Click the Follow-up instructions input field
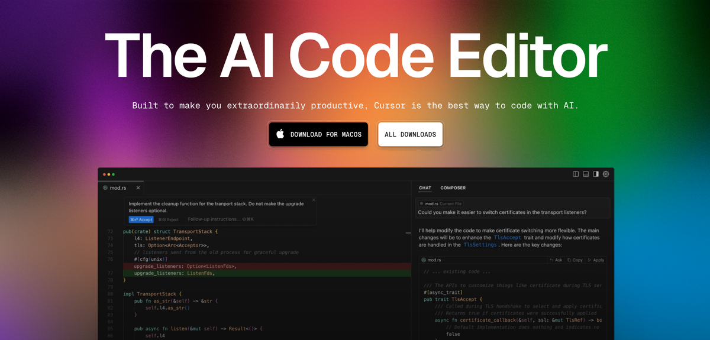 220,219
